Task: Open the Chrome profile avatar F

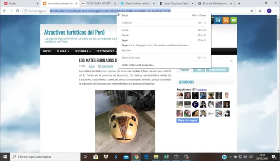Action: [269, 11]
